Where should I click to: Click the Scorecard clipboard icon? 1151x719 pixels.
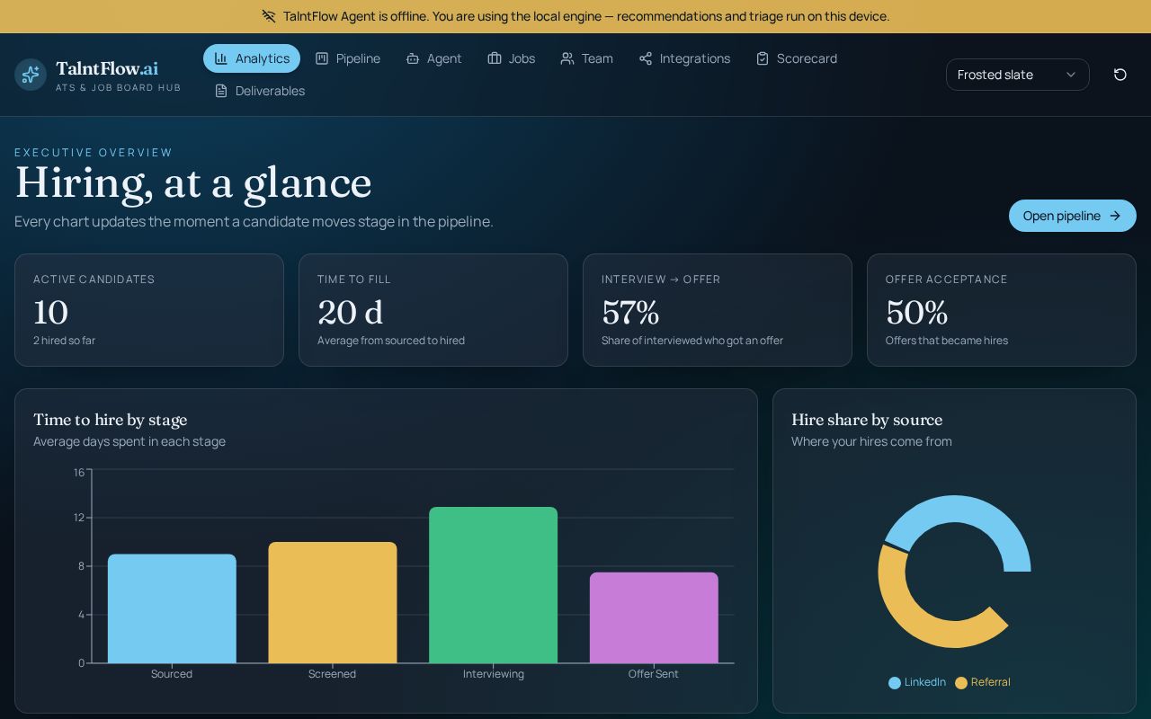pyautogui.click(x=763, y=58)
